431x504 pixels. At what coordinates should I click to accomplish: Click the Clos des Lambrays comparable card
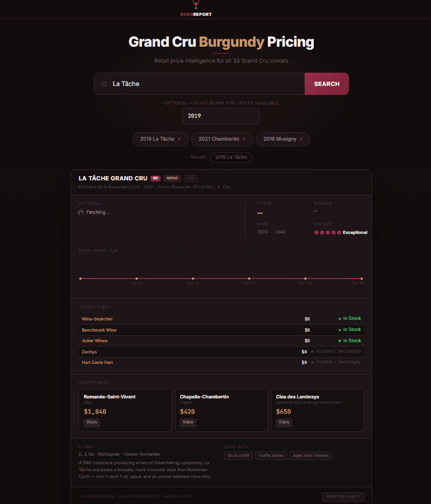point(317,410)
